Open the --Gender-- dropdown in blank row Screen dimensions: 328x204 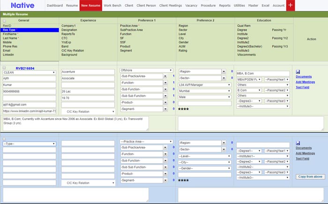[205, 168]
